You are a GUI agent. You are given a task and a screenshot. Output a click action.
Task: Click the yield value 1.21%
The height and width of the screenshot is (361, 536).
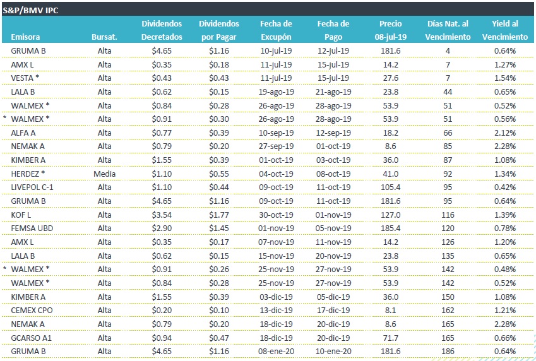tap(505, 311)
